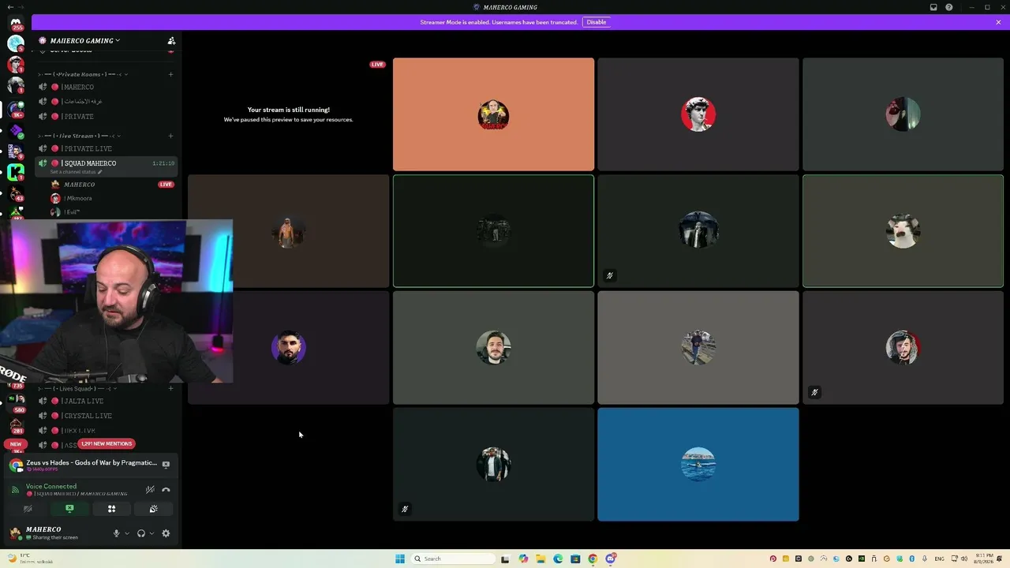Open Google Chrome from the taskbar
Image resolution: width=1010 pixels, height=568 pixels.
click(593, 559)
